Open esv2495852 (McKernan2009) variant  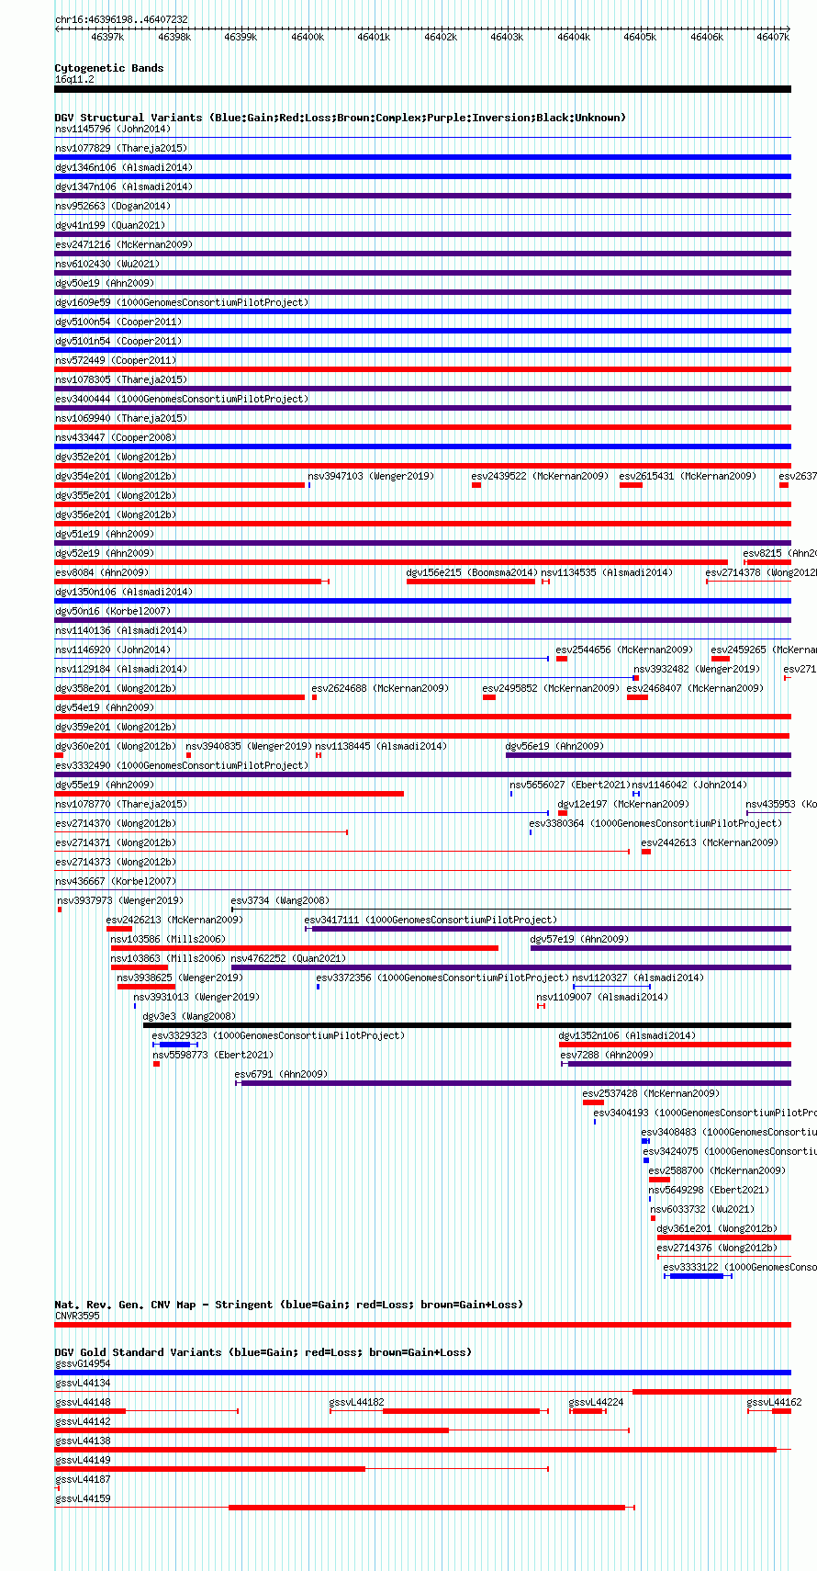click(551, 688)
